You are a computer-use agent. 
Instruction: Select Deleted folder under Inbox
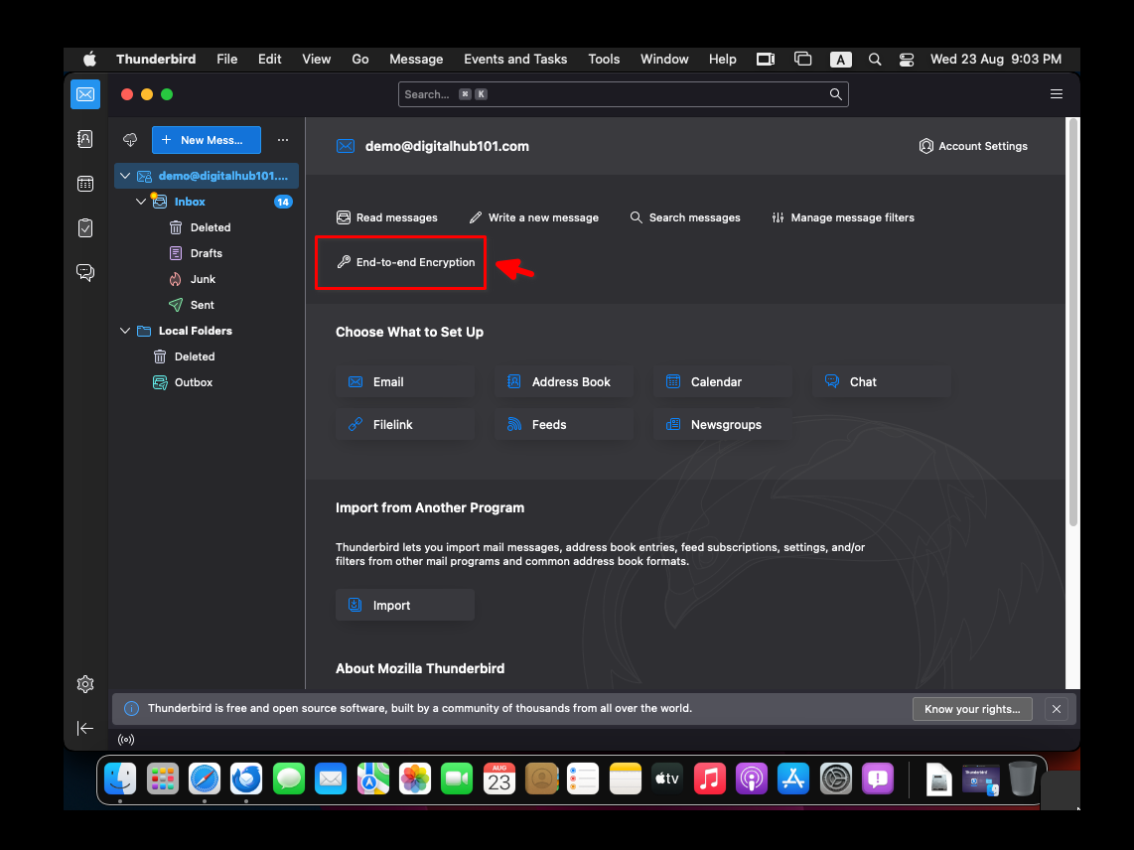(x=207, y=227)
